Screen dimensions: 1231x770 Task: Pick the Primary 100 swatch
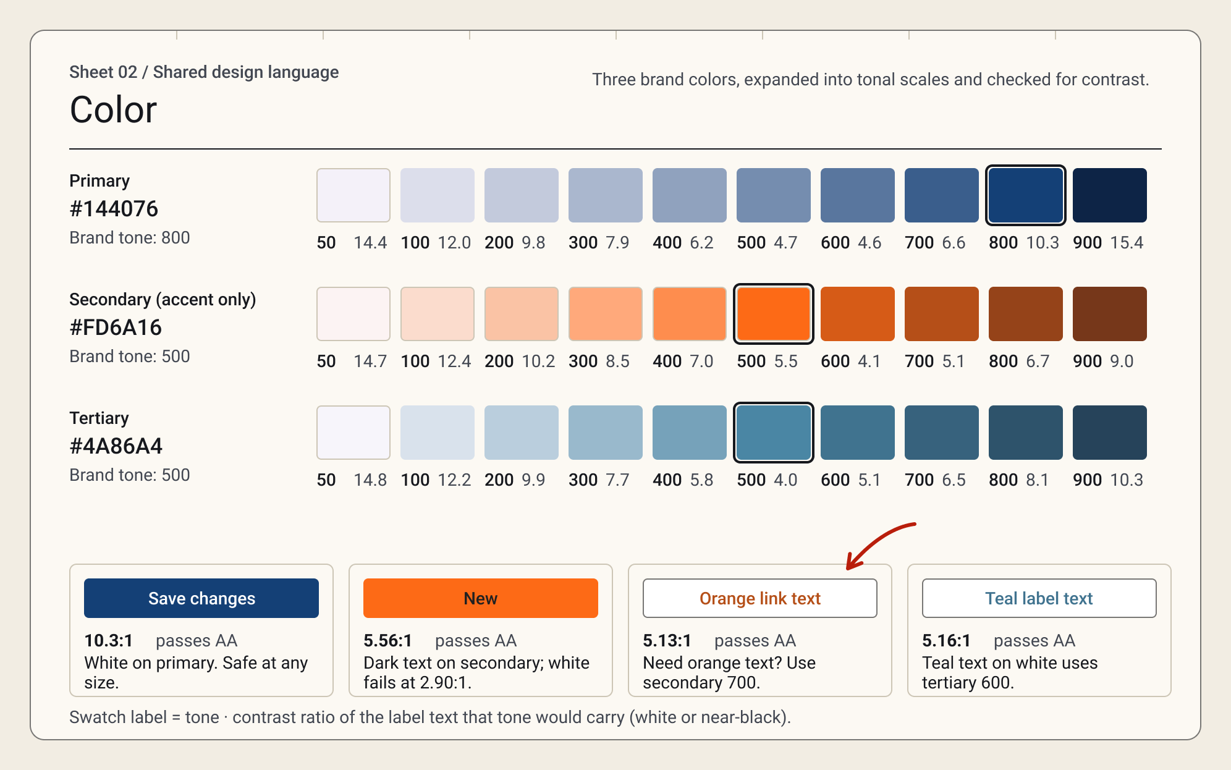438,195
